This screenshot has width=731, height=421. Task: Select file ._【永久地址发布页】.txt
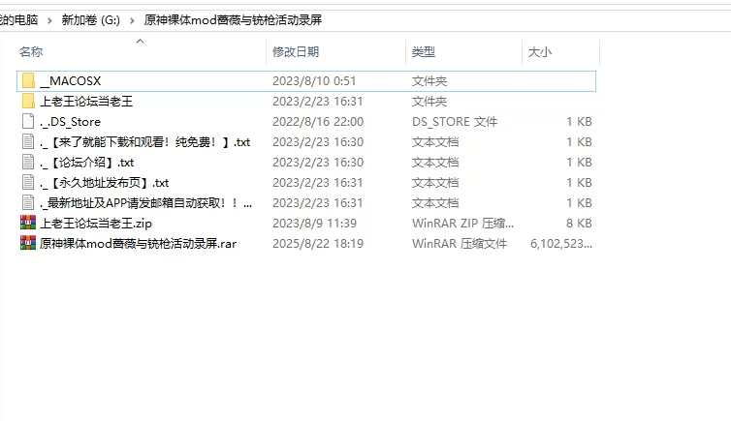coord(105,182)
